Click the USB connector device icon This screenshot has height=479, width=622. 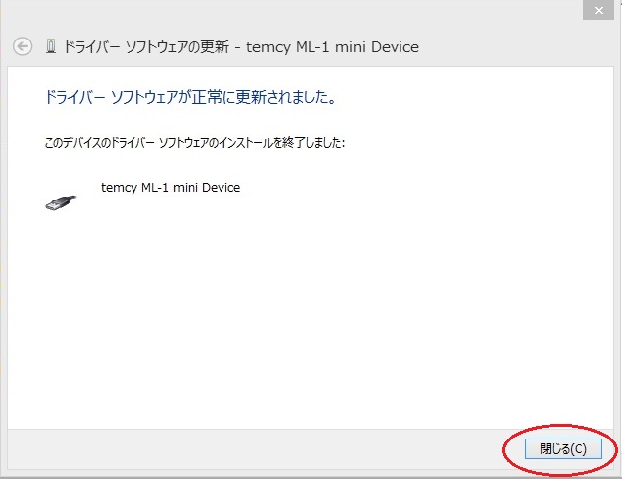point(60,202)
